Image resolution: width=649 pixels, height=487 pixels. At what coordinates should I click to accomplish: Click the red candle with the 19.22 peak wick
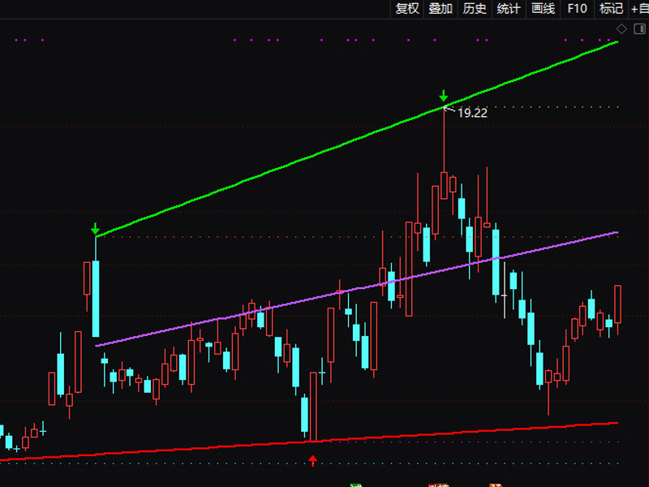(x=444, y=184)
